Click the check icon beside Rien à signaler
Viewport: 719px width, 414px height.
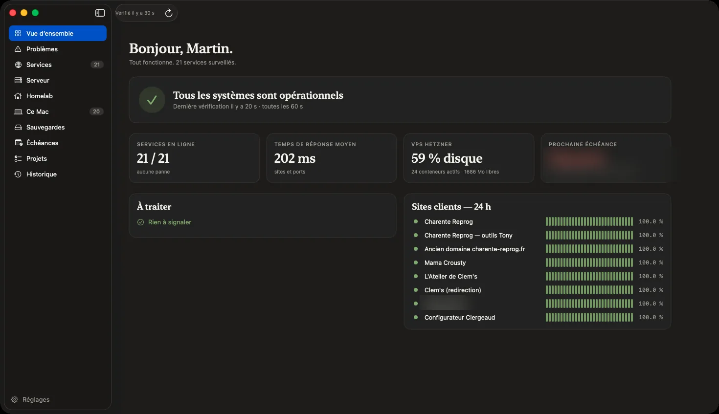(140, 222)
